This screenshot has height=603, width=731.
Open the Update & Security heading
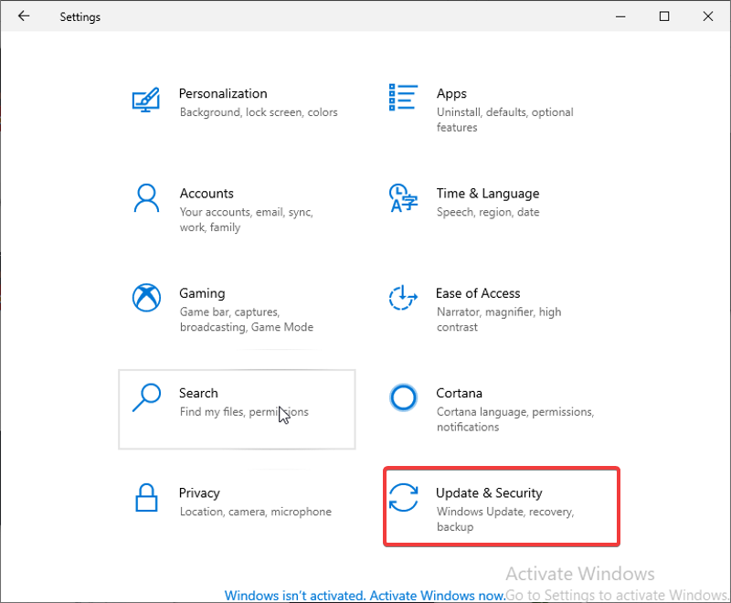click(489, 493)
